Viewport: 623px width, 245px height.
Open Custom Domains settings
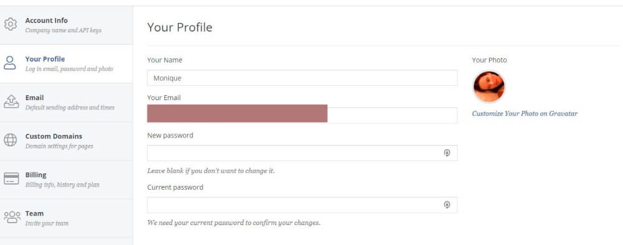[x=67, y=141]
